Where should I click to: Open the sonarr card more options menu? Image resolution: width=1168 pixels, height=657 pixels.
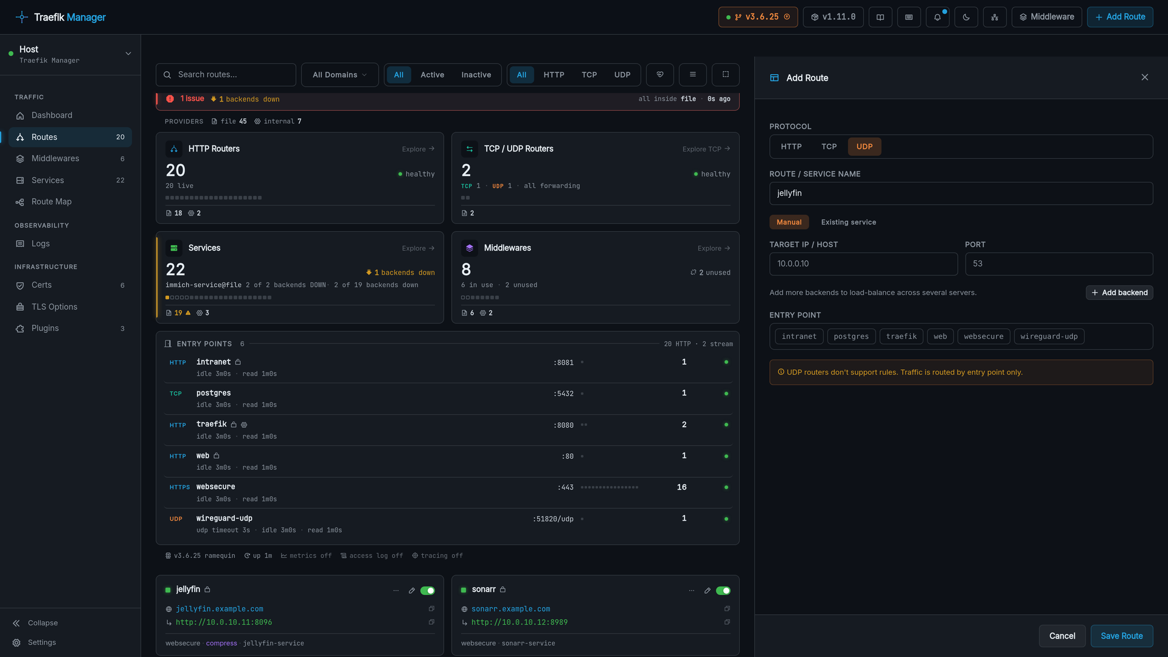[692, 591]
